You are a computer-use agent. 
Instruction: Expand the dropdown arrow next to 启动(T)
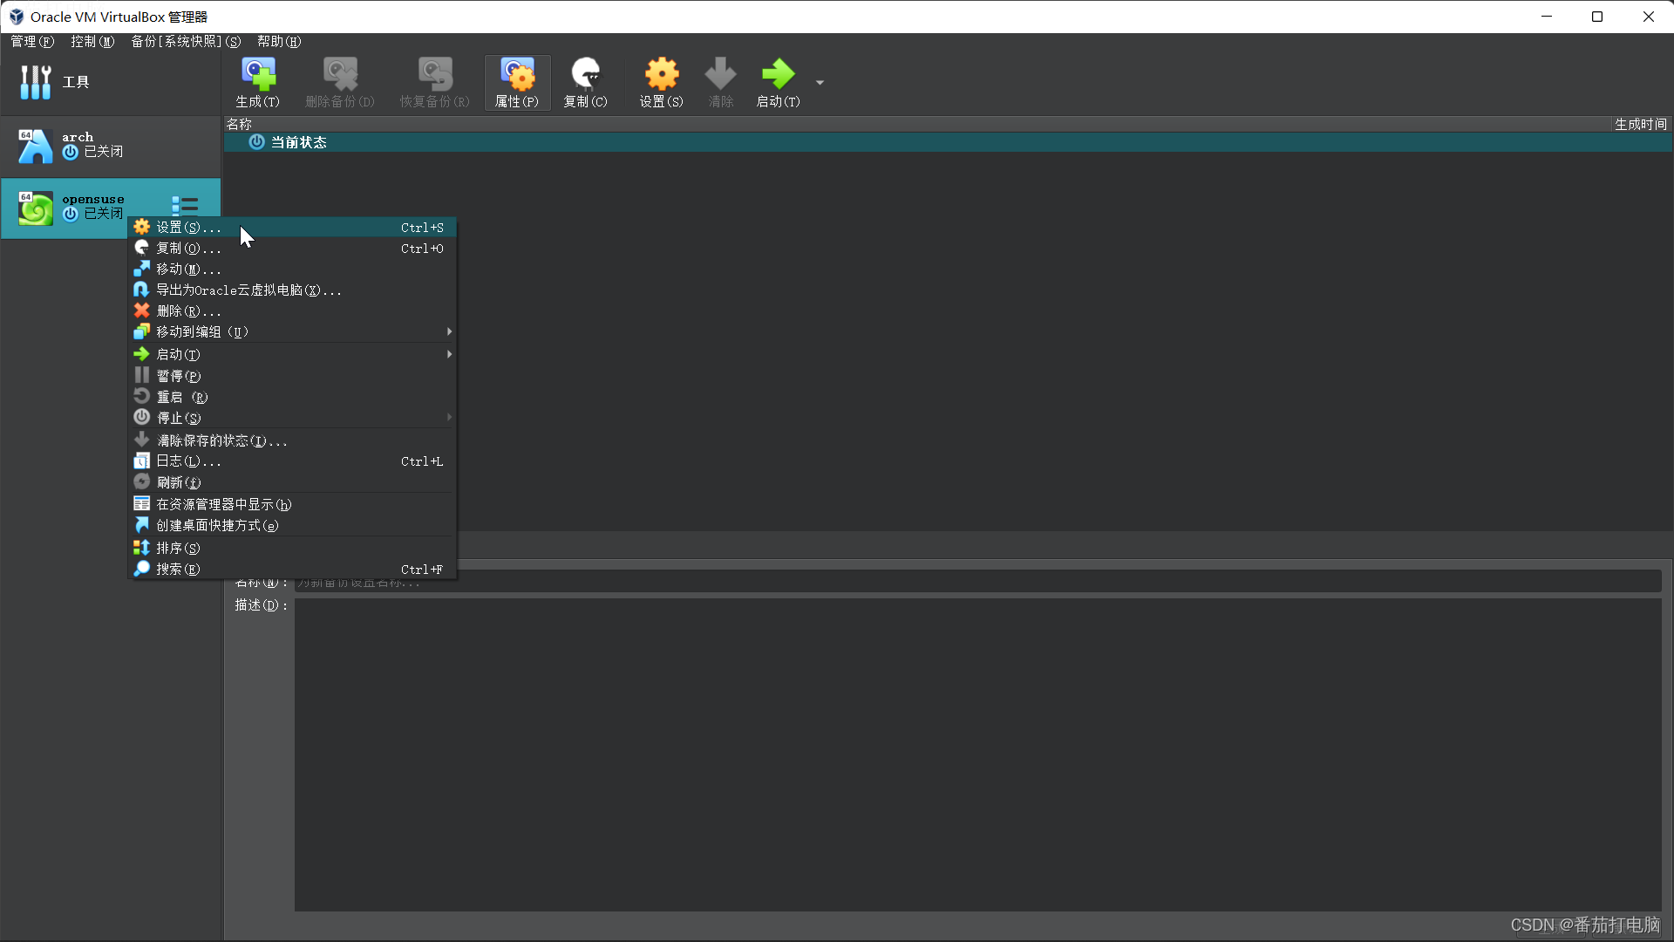coord(820,83)
